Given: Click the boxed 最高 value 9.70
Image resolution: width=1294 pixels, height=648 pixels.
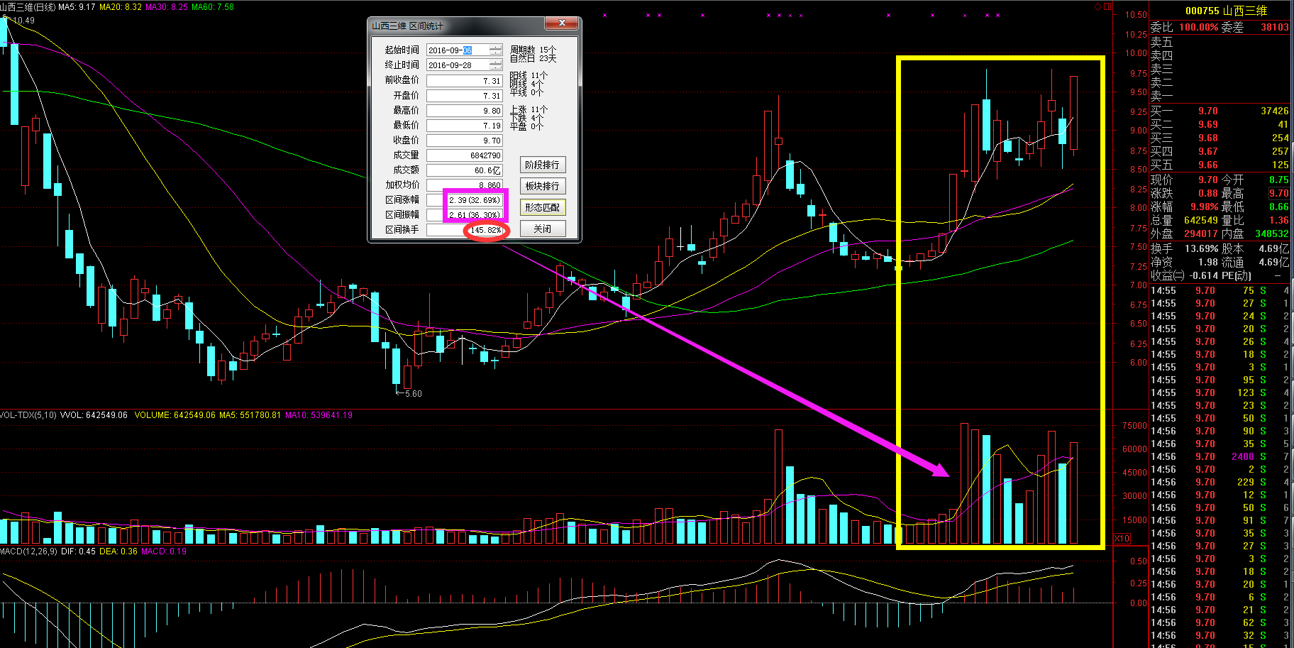Looking at the screenshot, I should (1279, 194).
